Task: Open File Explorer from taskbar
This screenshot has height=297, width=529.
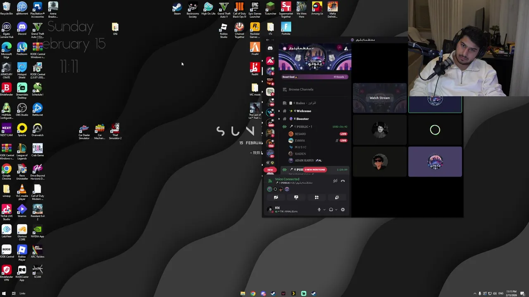Action: (243, 294)
